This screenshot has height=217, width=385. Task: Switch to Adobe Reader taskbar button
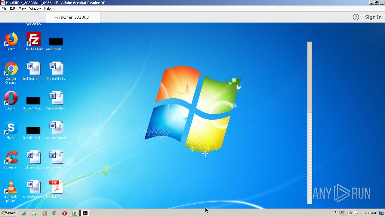(x=85, y=213)
